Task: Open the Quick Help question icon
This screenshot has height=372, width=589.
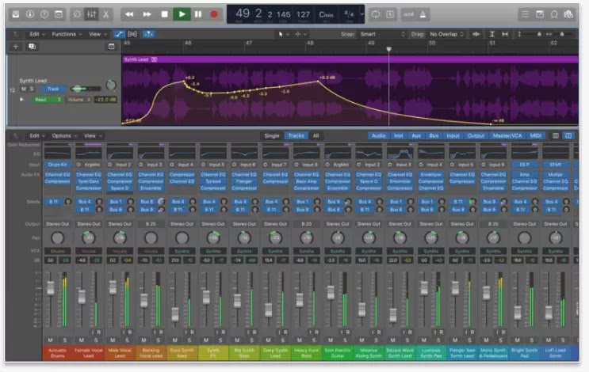Action: 44,14
